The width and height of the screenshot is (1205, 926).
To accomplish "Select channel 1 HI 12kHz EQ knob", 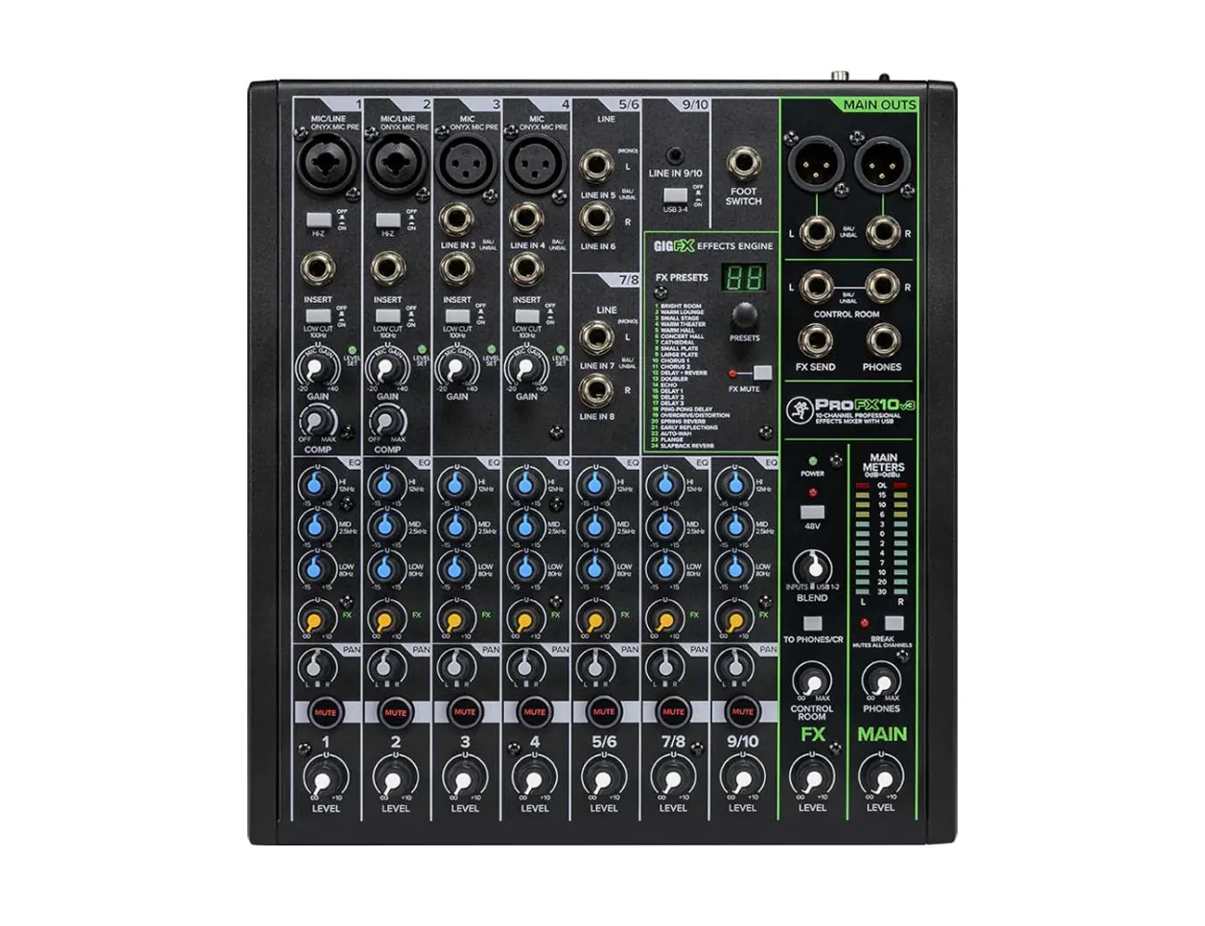I will (313, 484).
